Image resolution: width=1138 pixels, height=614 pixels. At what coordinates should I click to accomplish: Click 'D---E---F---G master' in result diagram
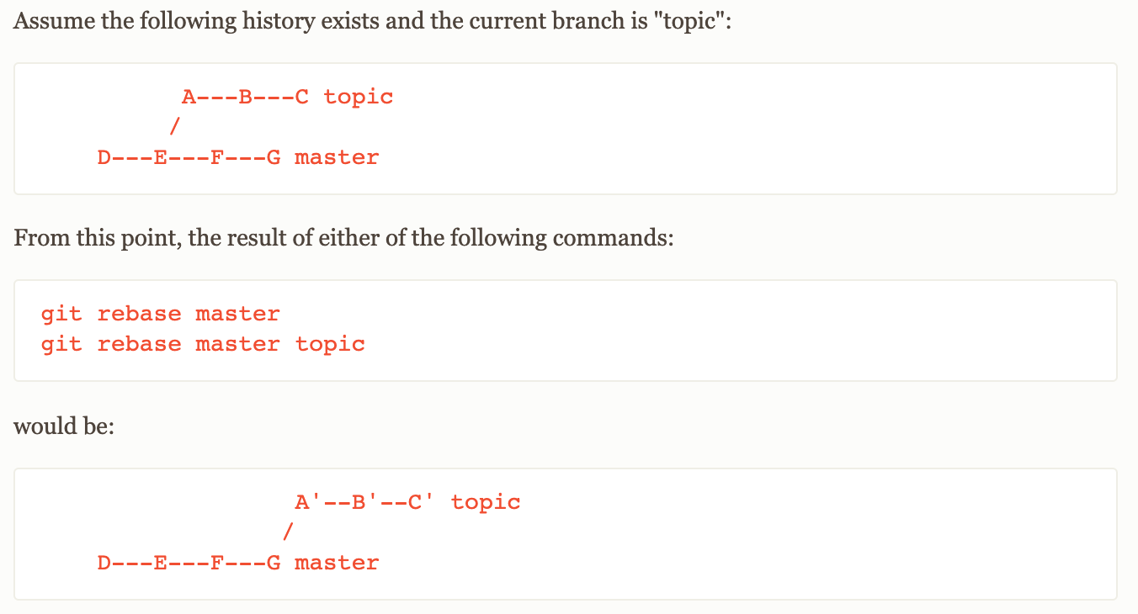[x=238, y=563]
